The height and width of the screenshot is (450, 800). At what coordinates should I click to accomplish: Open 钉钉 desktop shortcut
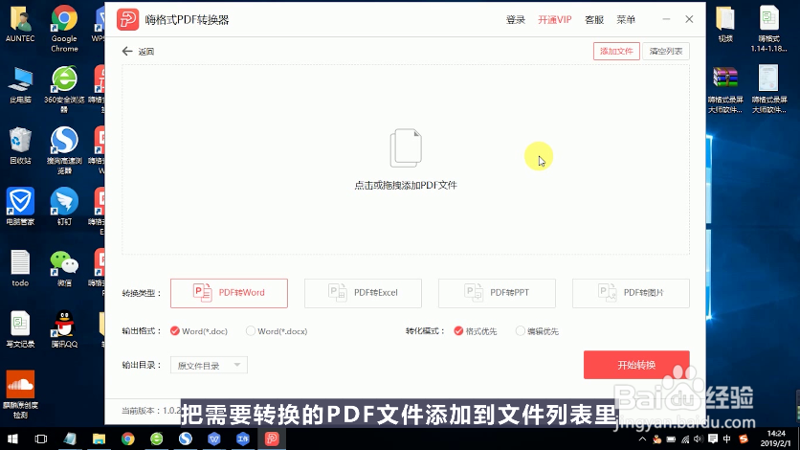click(64, 207)
